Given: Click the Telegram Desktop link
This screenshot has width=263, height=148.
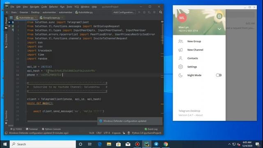Looking at the screenshot, I should tap(189, 111).
